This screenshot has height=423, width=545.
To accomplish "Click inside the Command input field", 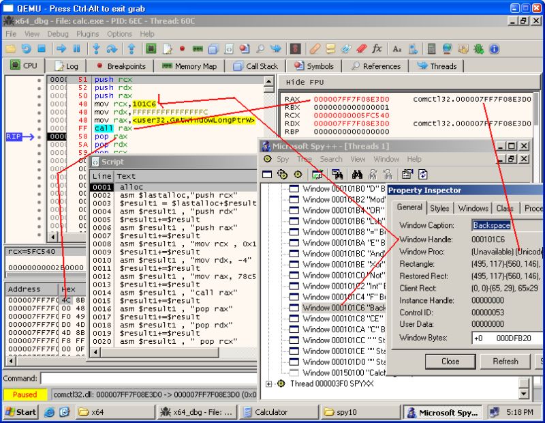I will [136, 378].
